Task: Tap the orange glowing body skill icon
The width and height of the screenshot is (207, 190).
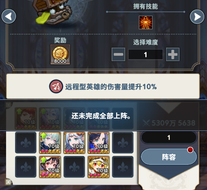Action: pos(146,22)
